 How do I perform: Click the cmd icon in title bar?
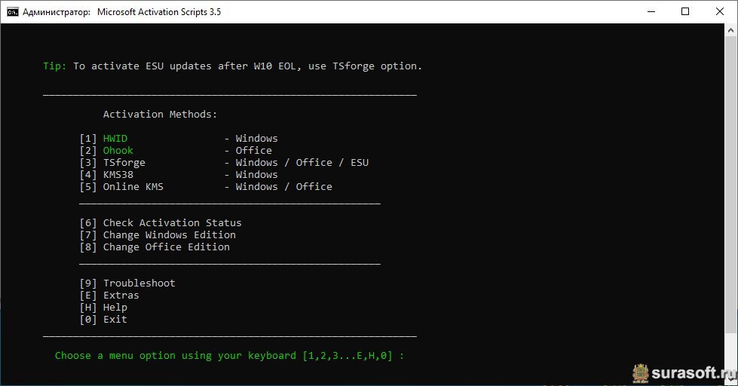click(x=12, y=12)
